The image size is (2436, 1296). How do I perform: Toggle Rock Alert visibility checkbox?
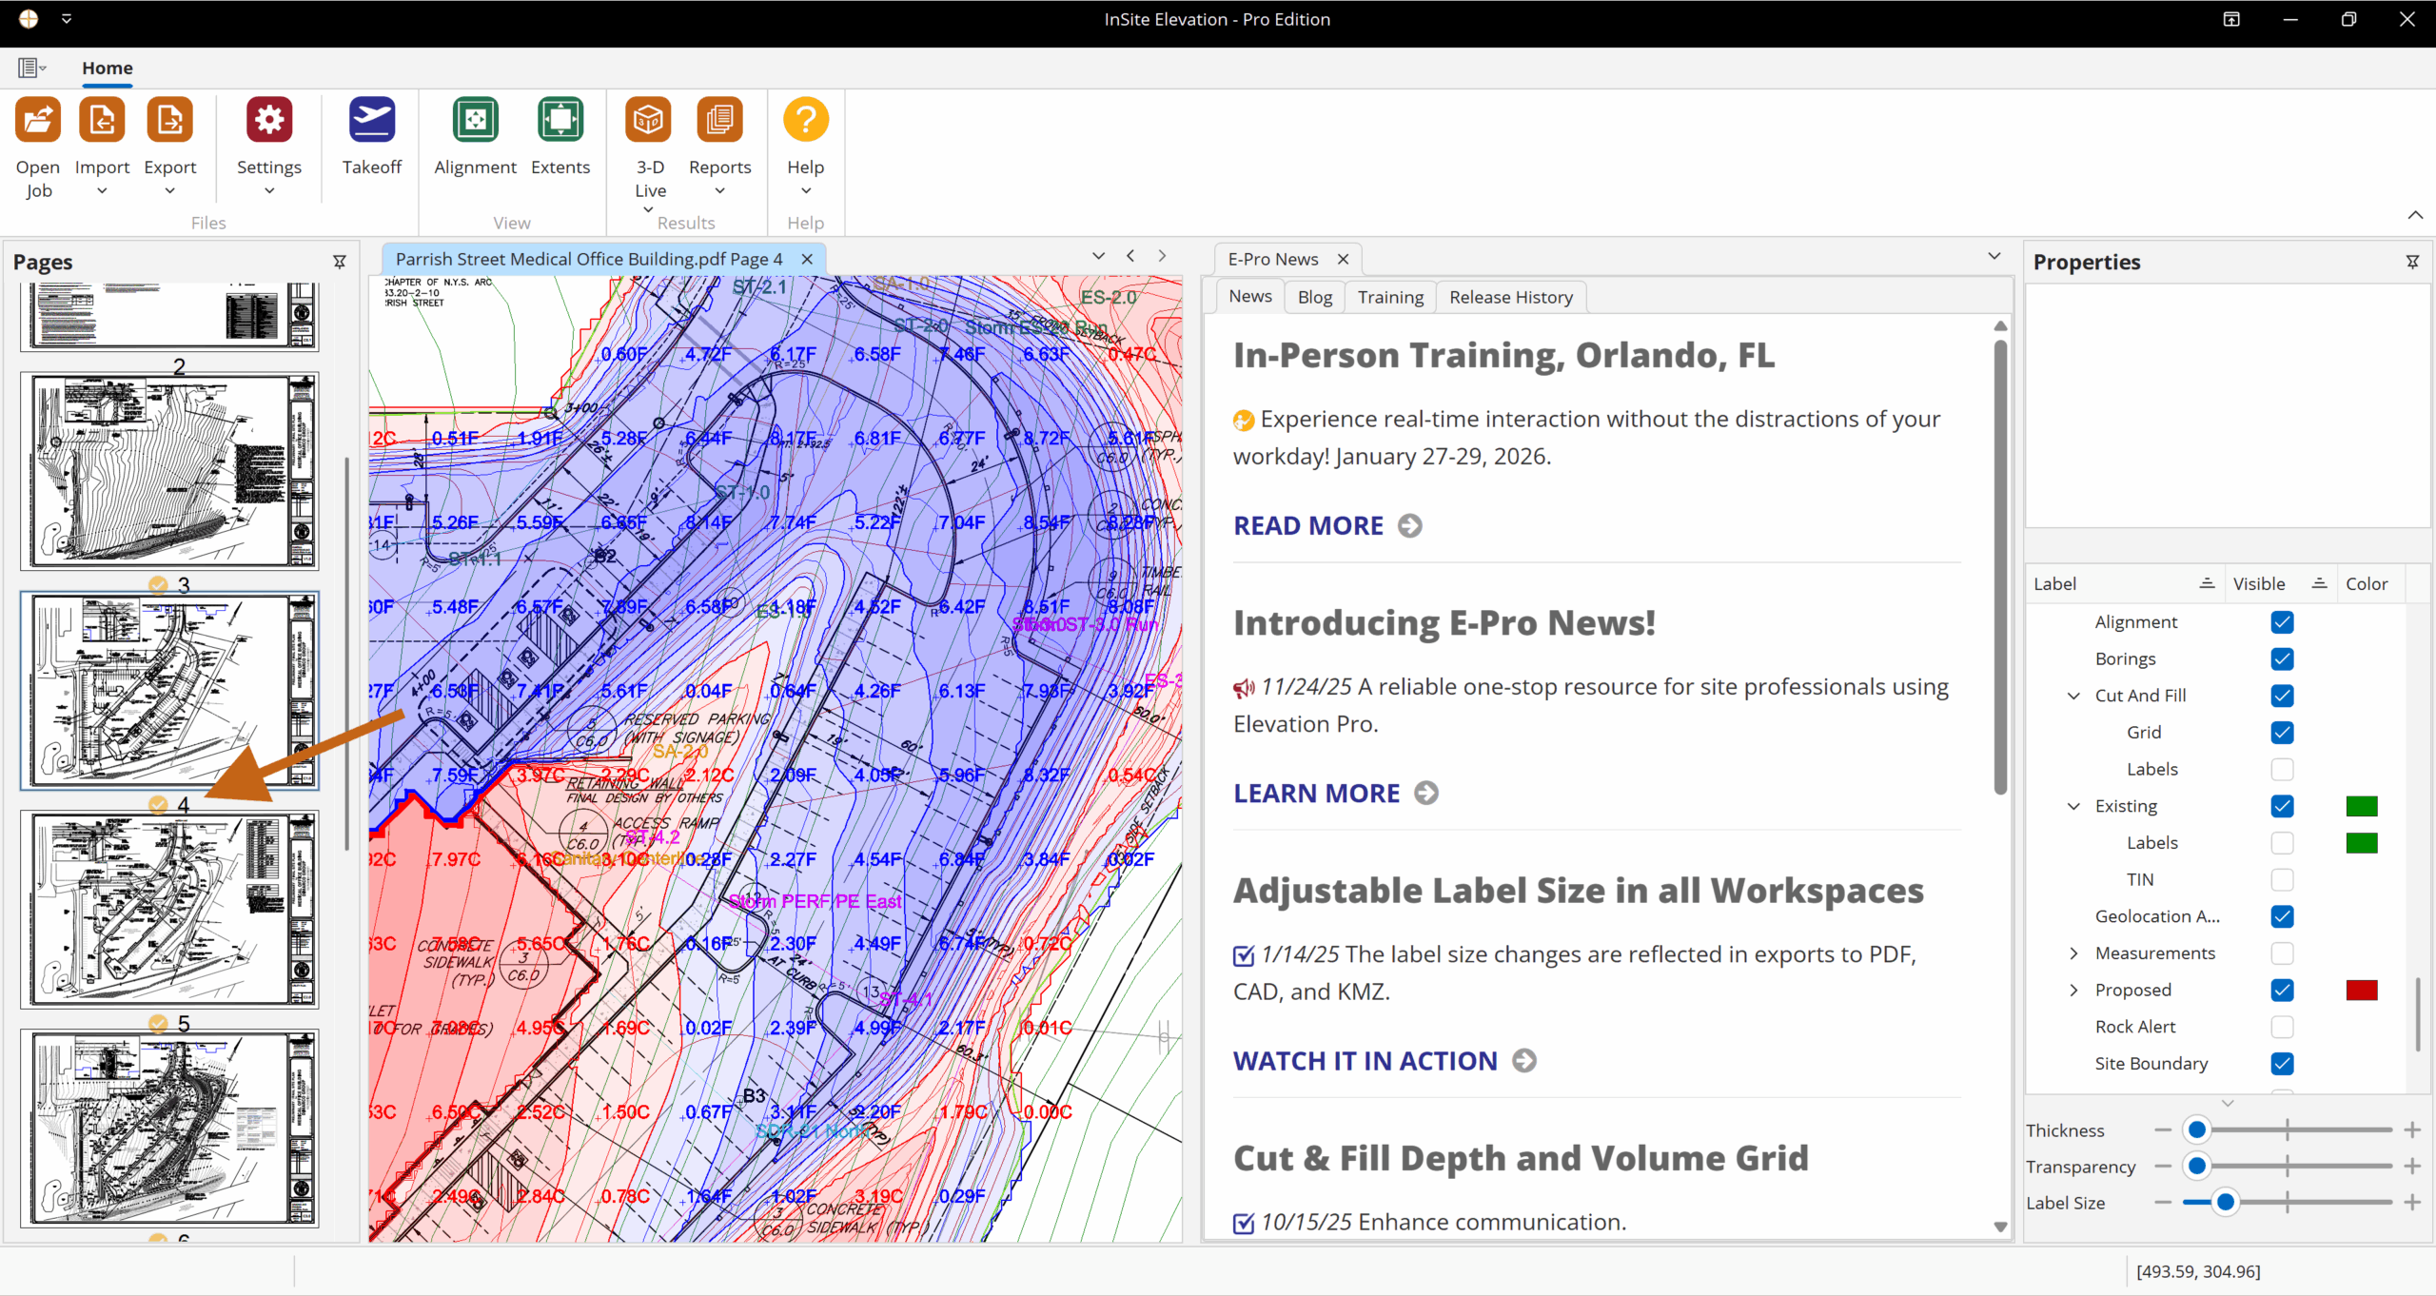(2282, 1027)
